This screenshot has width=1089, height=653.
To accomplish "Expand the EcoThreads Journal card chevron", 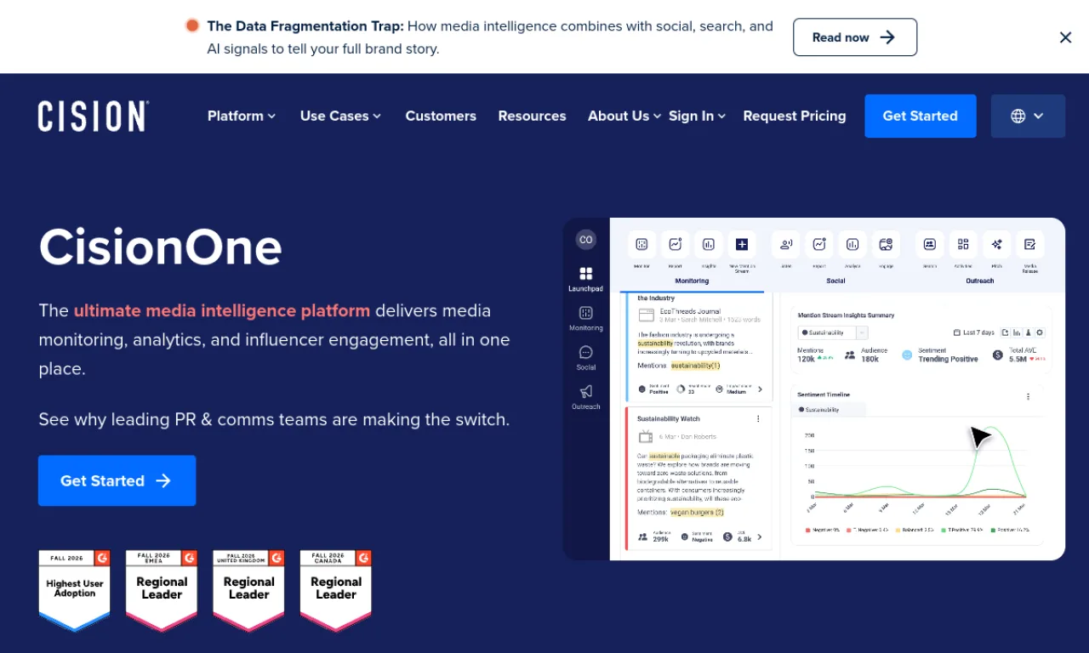I will (x=760, y=389).
